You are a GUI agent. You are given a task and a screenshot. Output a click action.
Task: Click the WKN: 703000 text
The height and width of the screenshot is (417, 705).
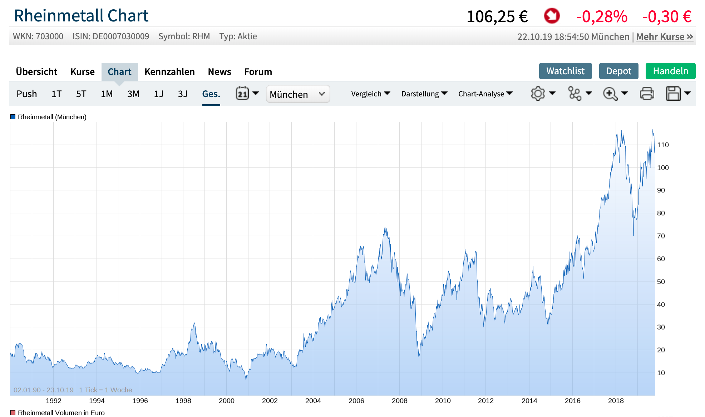(x=38, y=36)
